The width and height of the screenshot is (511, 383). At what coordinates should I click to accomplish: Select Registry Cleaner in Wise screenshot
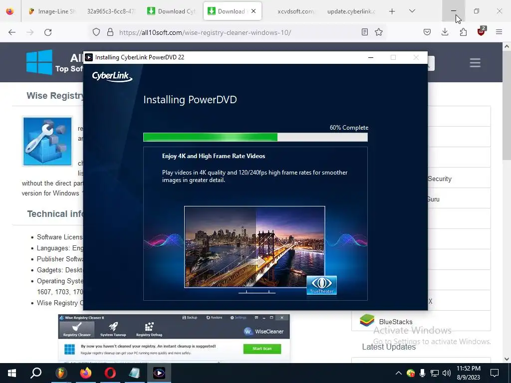click(x=77, y=330)
